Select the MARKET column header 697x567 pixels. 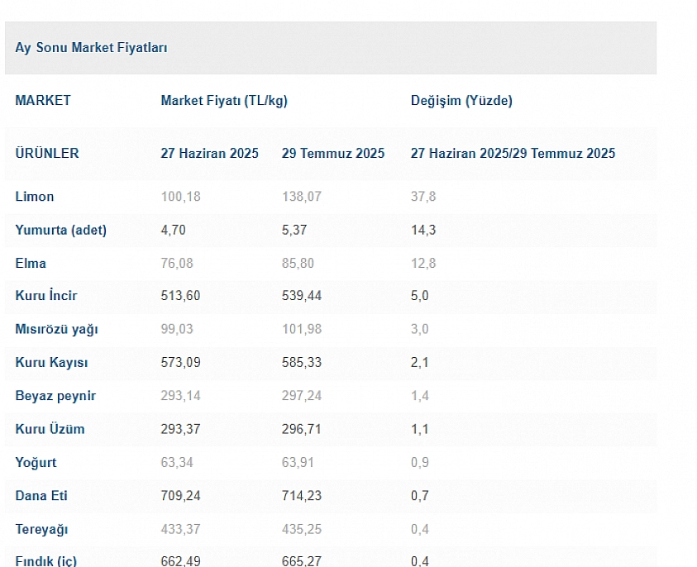pos(43,101)
